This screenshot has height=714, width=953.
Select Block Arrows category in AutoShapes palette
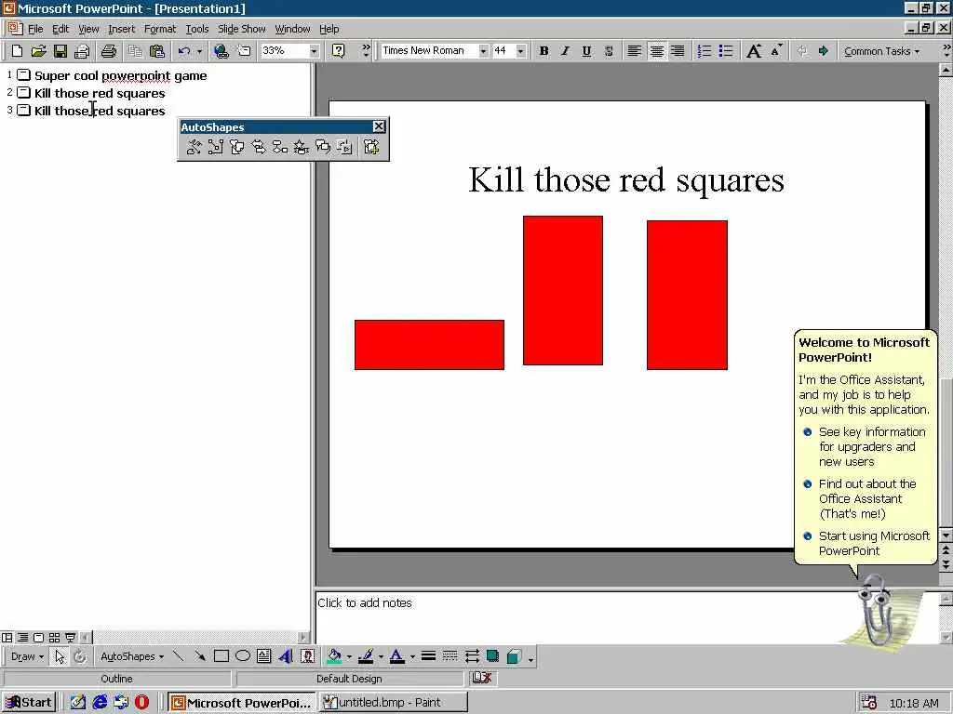click(259, 146)
